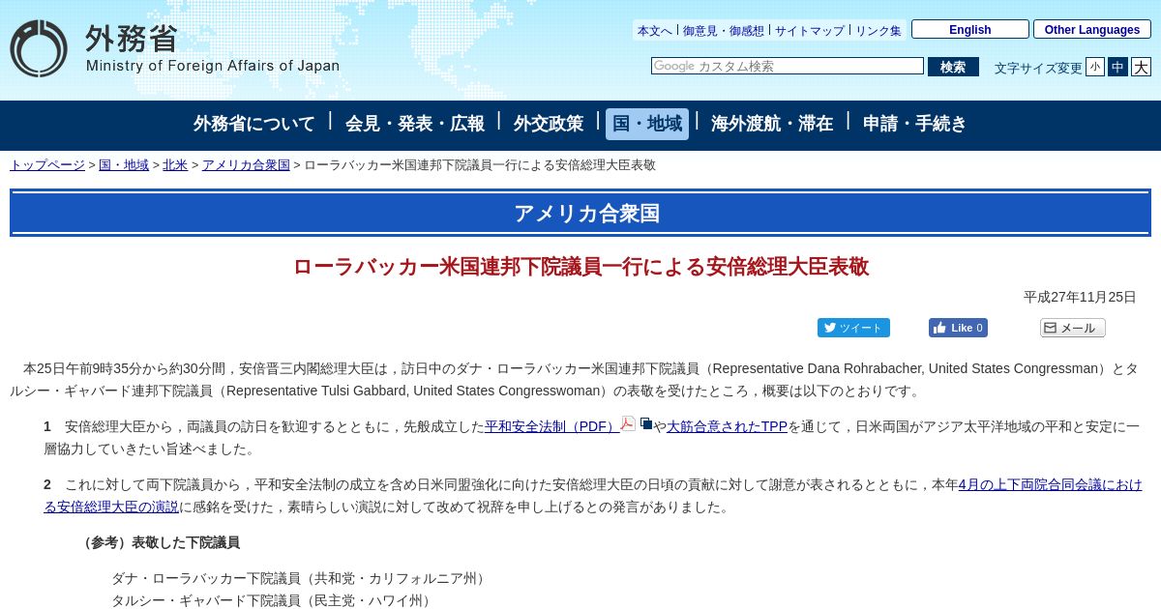The width and height of the screenshot is (1161, 609).
Task: Go to 北米 breadcrumb link
Action: 175,165
